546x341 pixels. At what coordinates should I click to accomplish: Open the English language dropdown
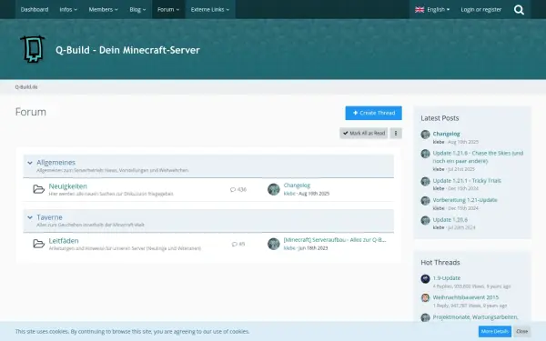click(x=432, y=9)
